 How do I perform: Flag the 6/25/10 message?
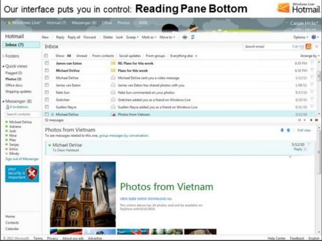point(312,100)
